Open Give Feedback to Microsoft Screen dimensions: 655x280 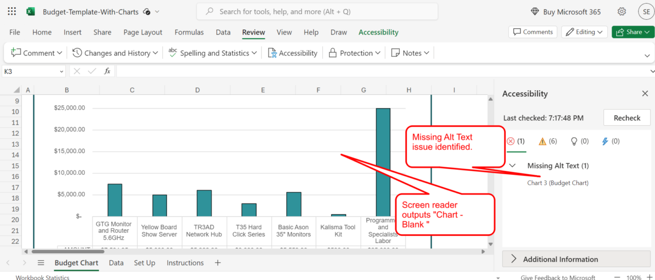point(557,277)
